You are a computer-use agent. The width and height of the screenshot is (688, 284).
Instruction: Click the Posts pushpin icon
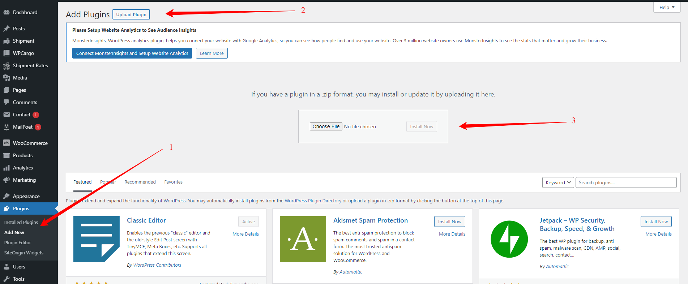(7, 29)
